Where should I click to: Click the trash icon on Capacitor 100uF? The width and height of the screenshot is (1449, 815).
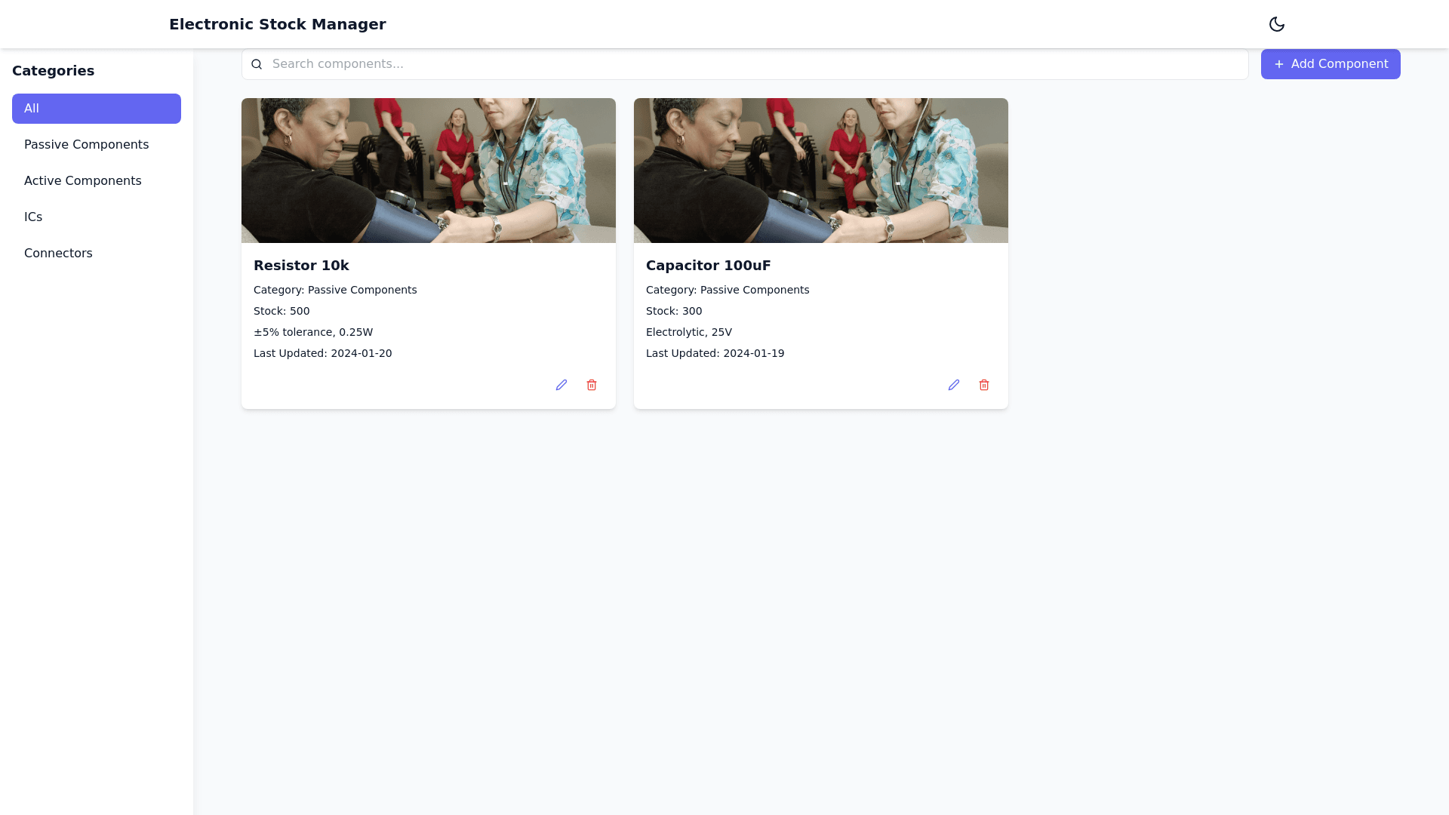(984, 385)
